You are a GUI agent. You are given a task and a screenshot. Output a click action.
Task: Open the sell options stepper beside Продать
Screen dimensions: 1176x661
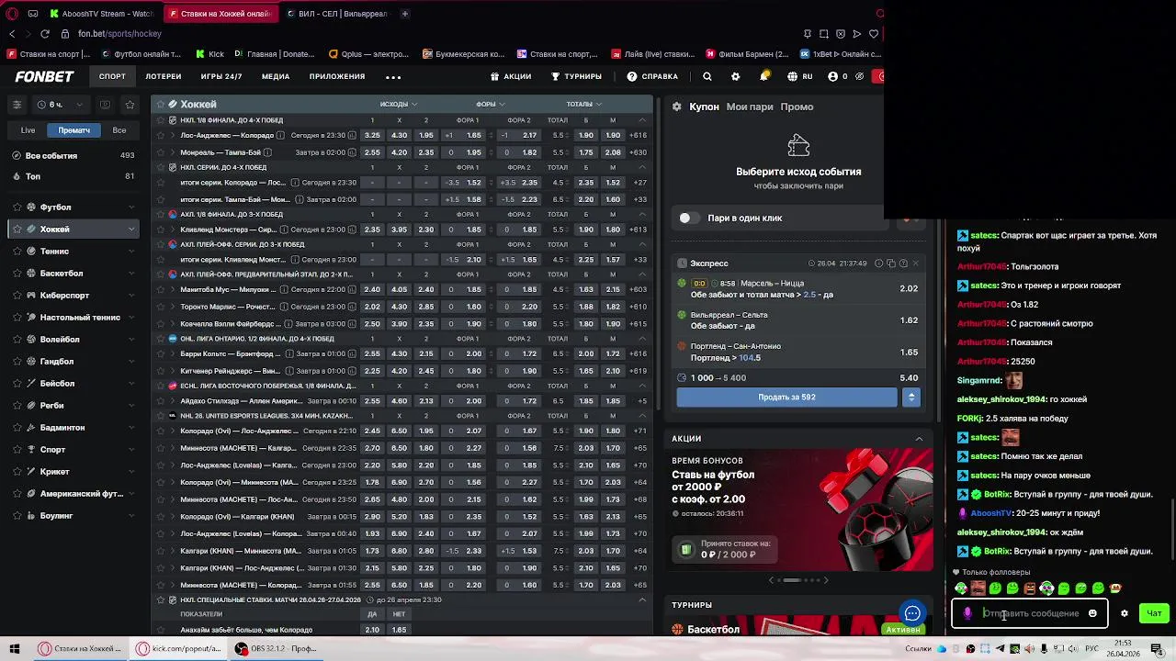click(911, 397)
